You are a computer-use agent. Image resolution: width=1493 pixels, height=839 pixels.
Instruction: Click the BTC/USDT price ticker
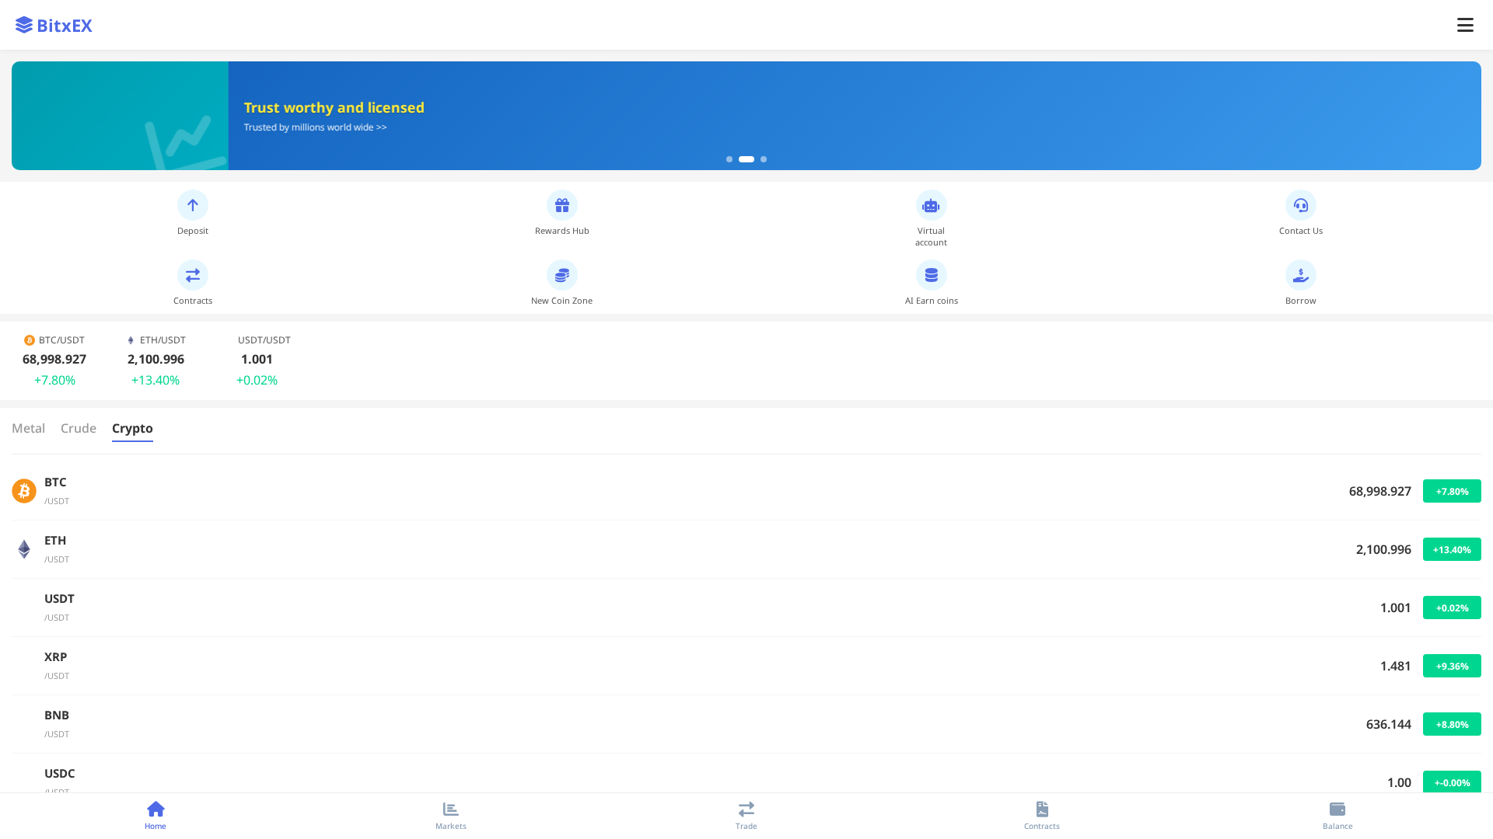(x=54, y=359)
